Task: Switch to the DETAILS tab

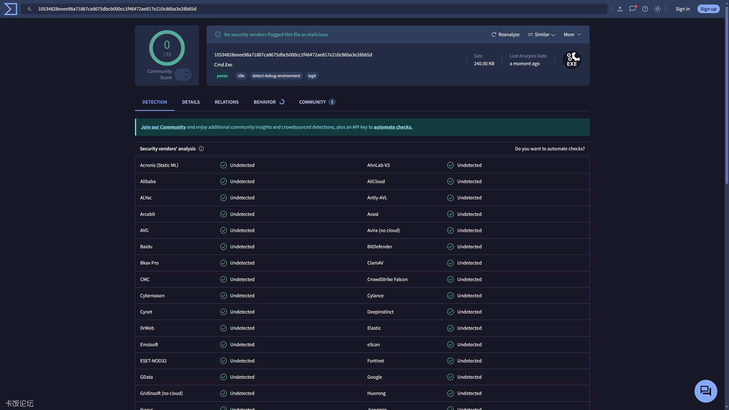Action: click(x=191, y=102)
